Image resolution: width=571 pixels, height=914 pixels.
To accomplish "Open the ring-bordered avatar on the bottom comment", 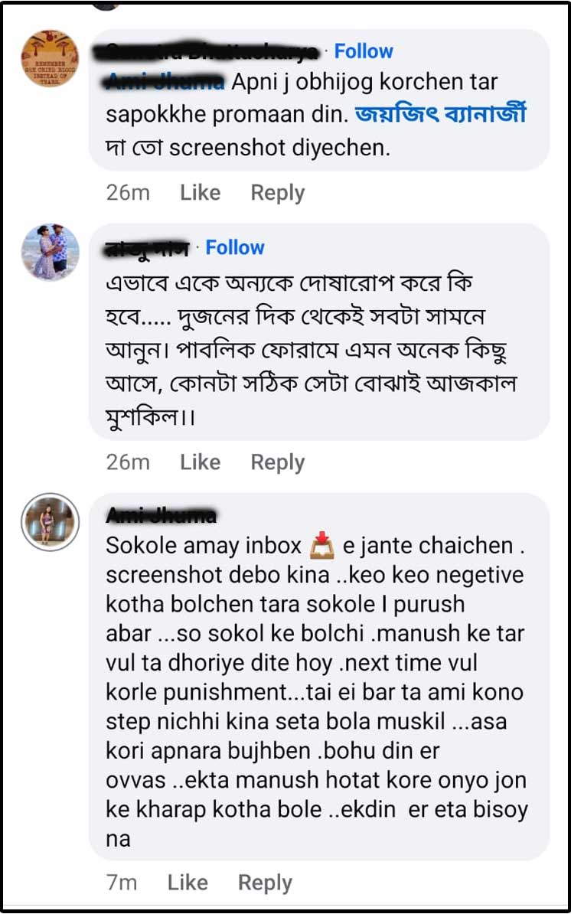I will tap(50, 522).
